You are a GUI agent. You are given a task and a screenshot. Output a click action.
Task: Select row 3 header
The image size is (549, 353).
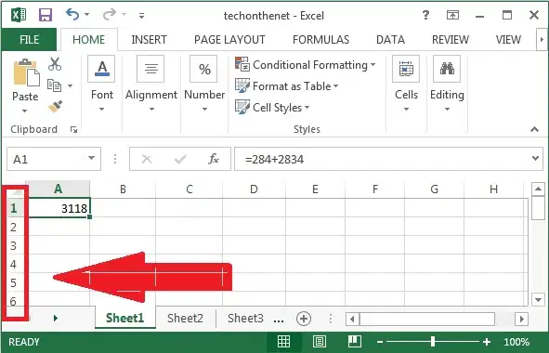tap(14, 245)
